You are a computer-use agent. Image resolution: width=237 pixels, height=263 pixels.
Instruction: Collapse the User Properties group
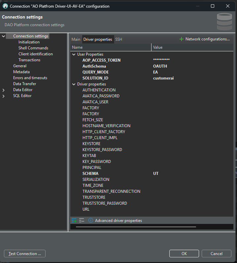[74, 54]
